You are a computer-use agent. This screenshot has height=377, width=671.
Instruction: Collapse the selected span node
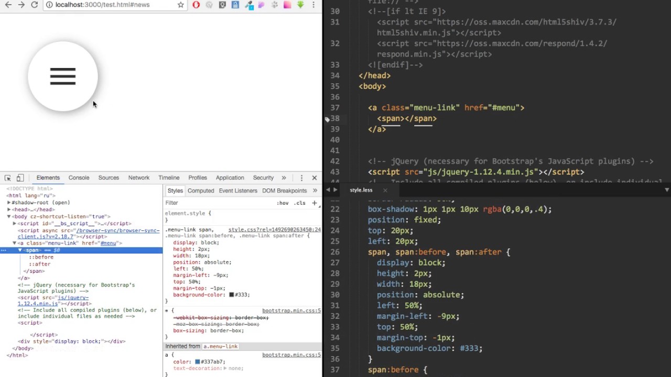(20, 250)
